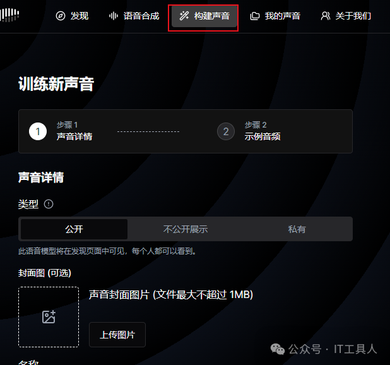Click the person icon beside 关于我们
This screenshot has height=365, width=390.
click(326, 16)
